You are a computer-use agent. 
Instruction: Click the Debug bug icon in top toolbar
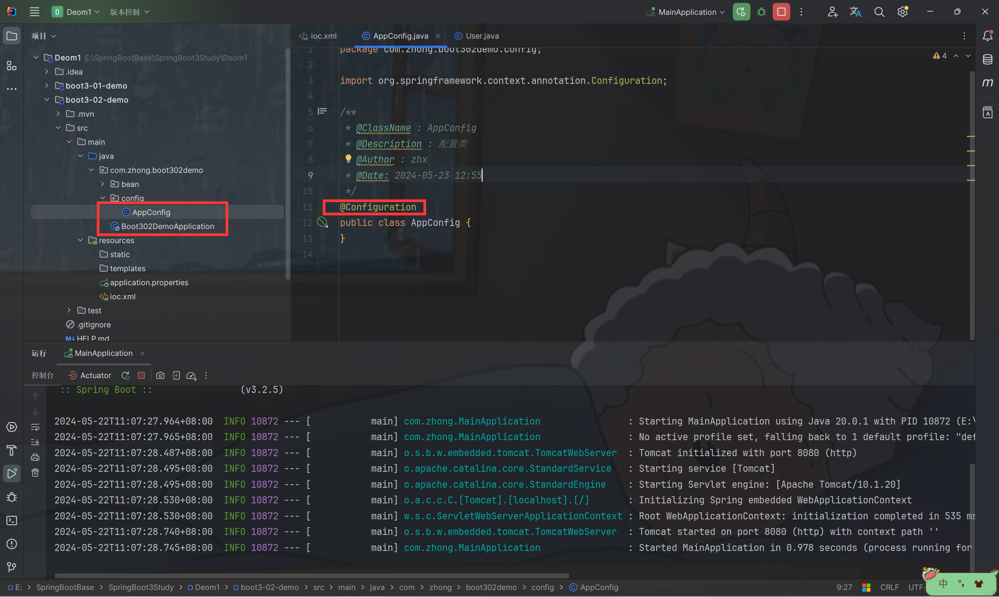coord(761,12)
